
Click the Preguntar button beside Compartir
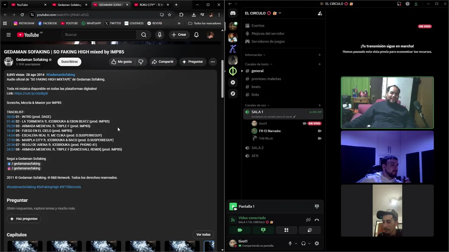click(192, 62)
